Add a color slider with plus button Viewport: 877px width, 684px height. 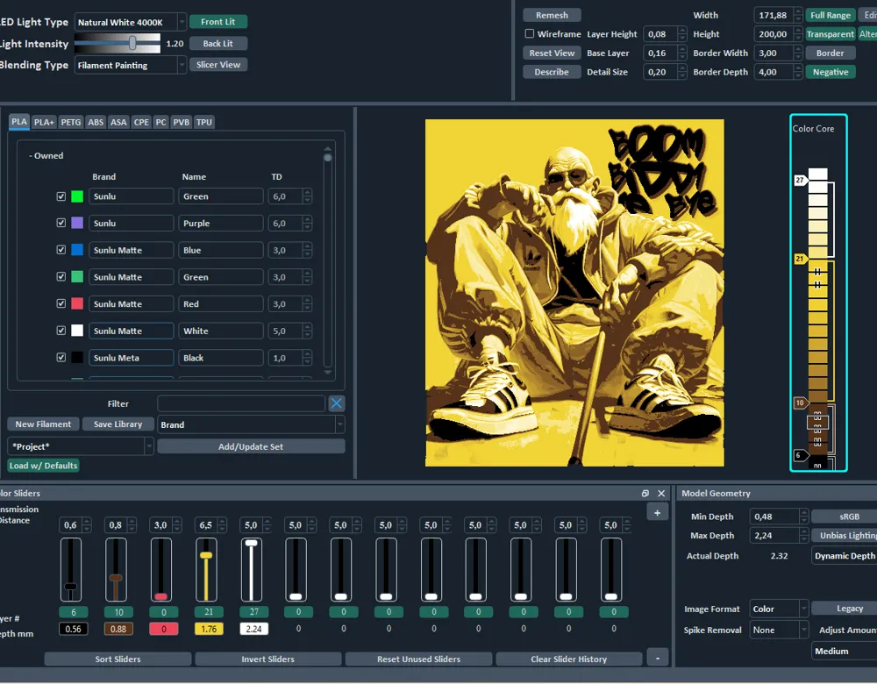657,512
